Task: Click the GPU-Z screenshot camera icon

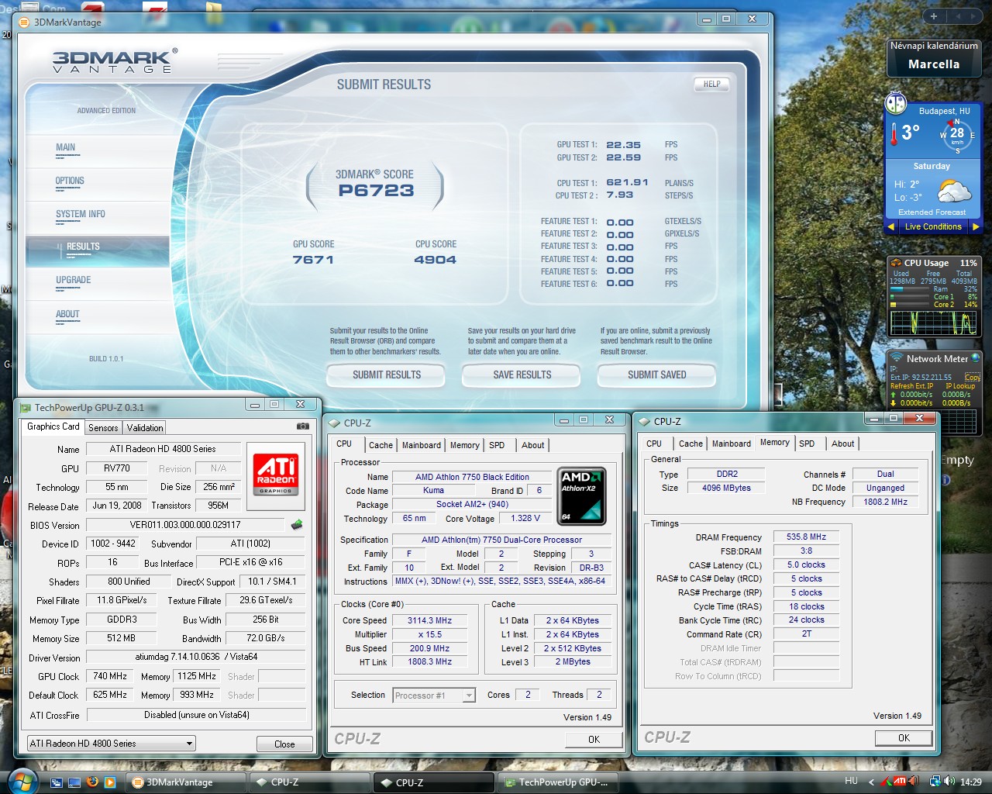Action: (302, 426)
